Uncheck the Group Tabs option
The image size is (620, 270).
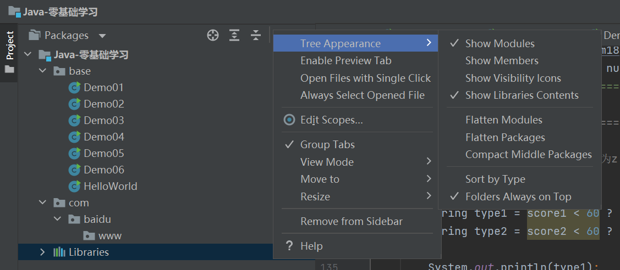tap(327, 145)
